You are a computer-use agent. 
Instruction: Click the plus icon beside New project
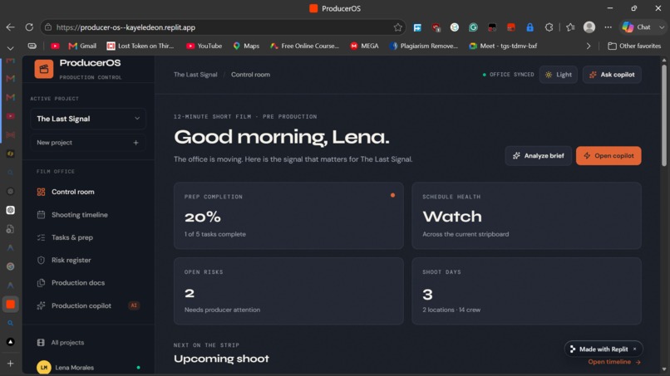tap(135, 143)
